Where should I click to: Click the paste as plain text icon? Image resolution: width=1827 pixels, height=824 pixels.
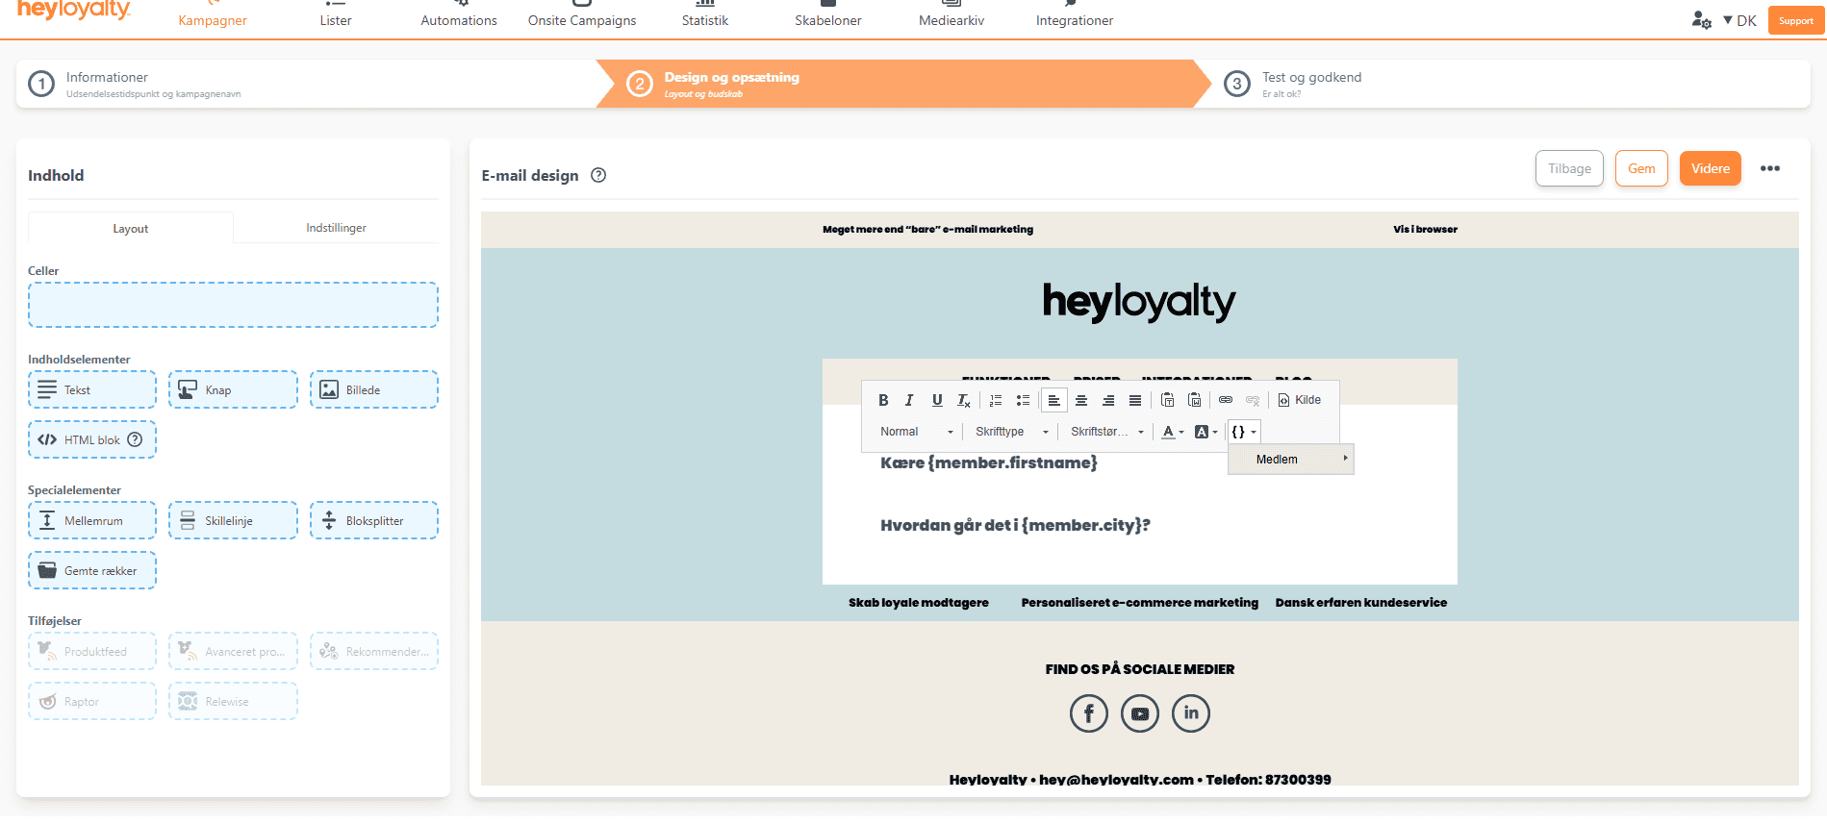point(1167,400)
